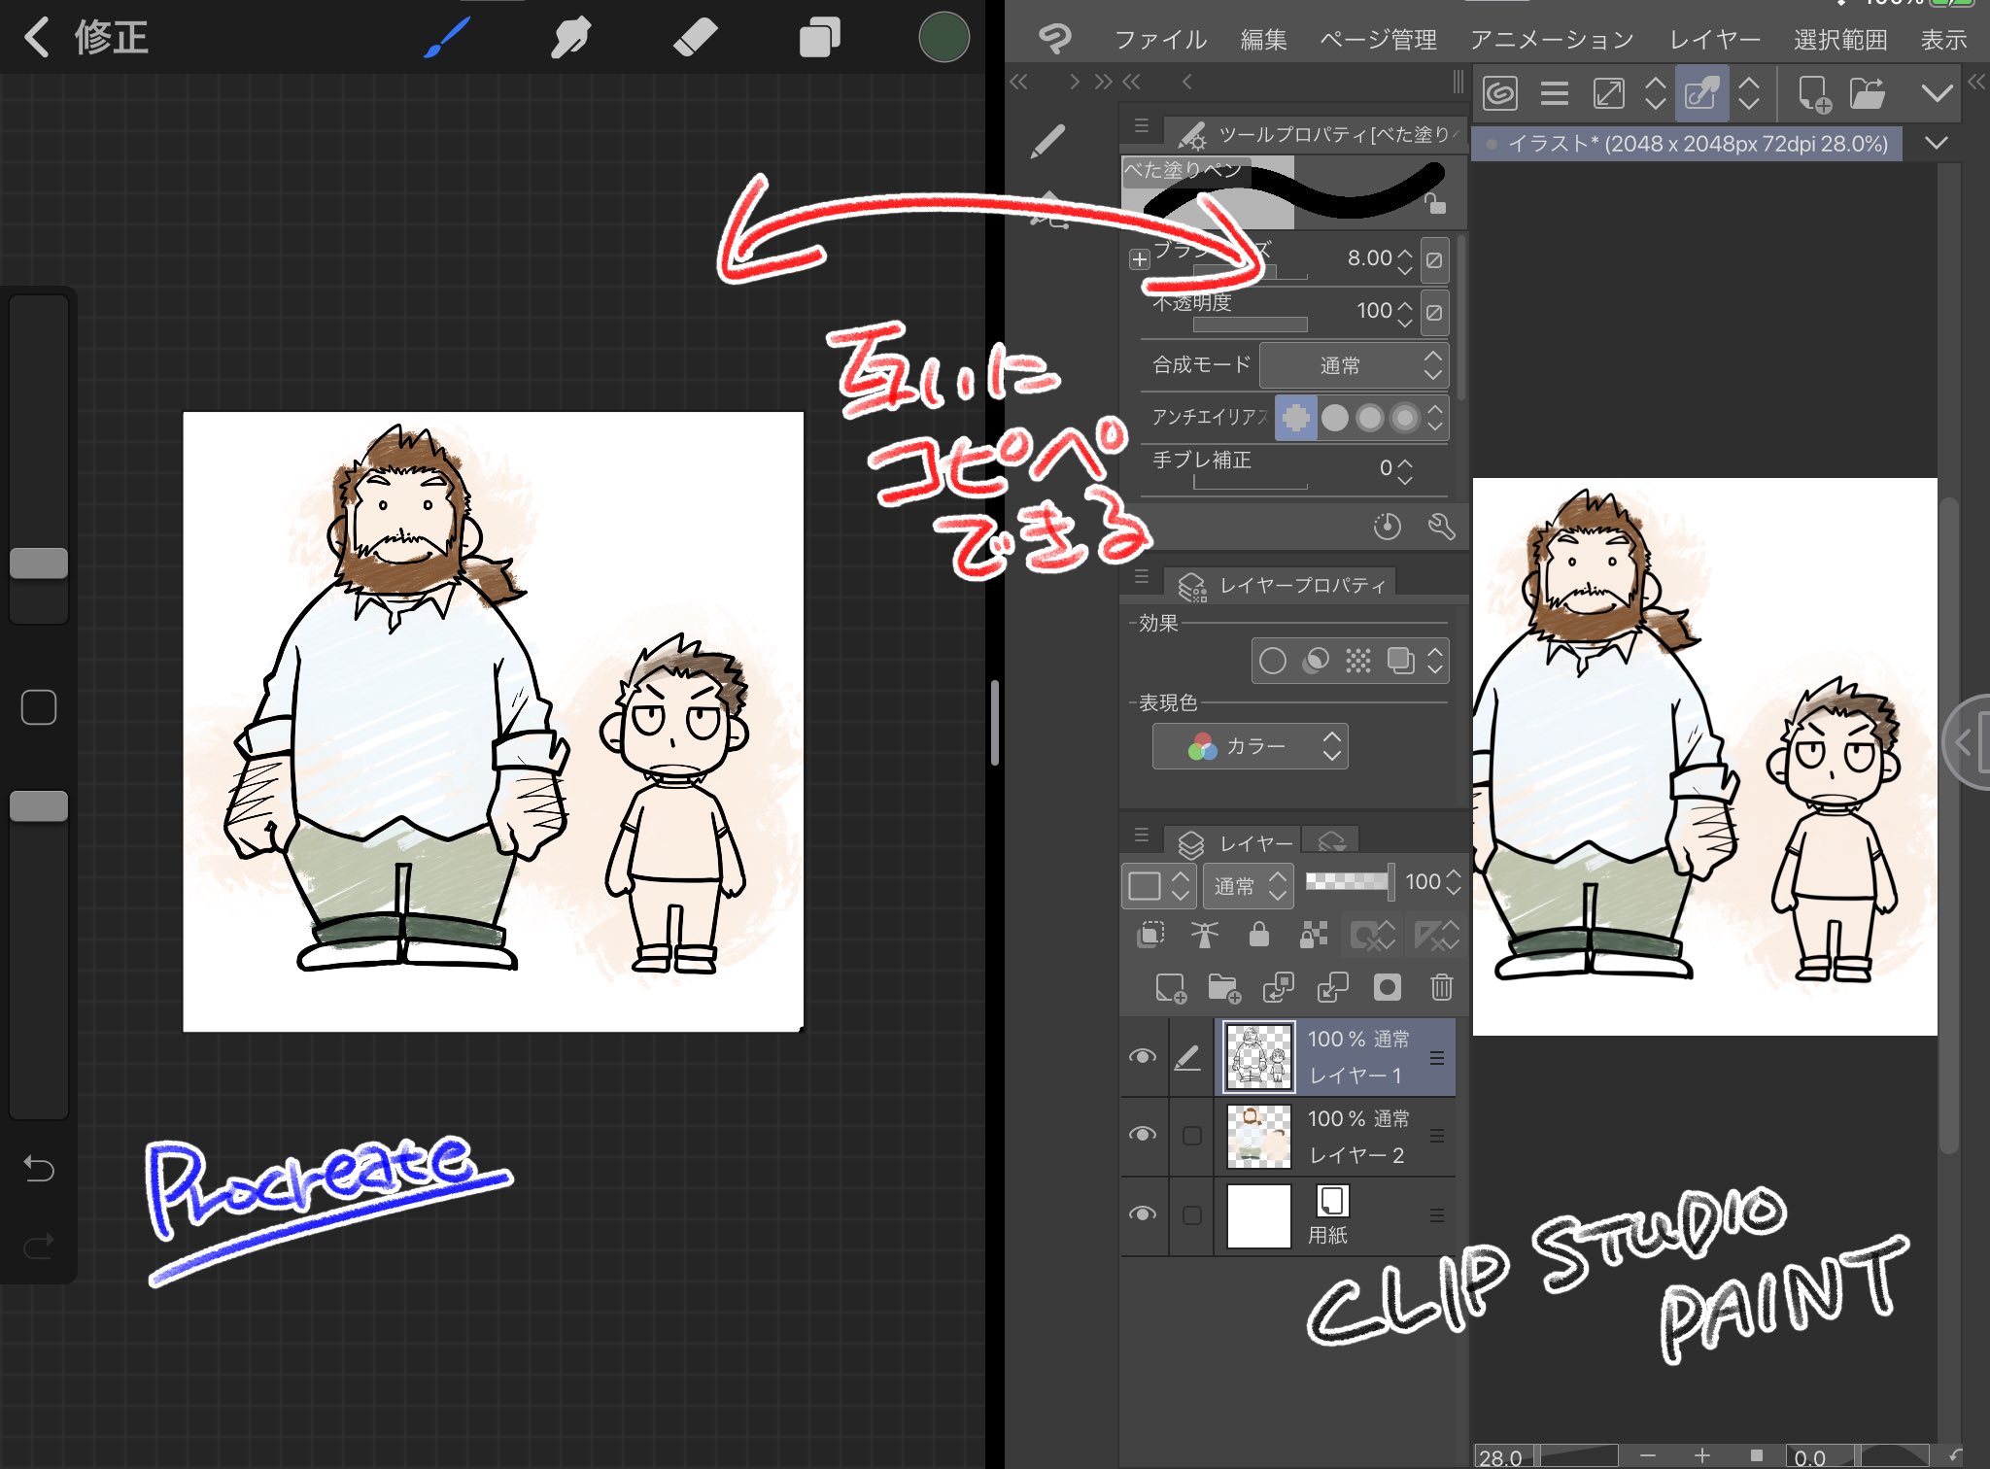1990x1469 pixels.
Task: Open the tool property panel menu icon
Action: tap(1142, 127)
